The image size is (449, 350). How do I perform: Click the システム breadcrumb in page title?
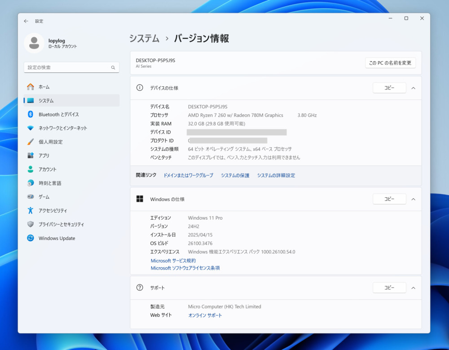pyautogui.click(x=144, y=38)
